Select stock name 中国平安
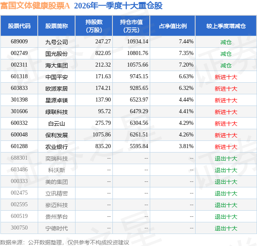Screen dimensions: 257x246 click(57, 77)
